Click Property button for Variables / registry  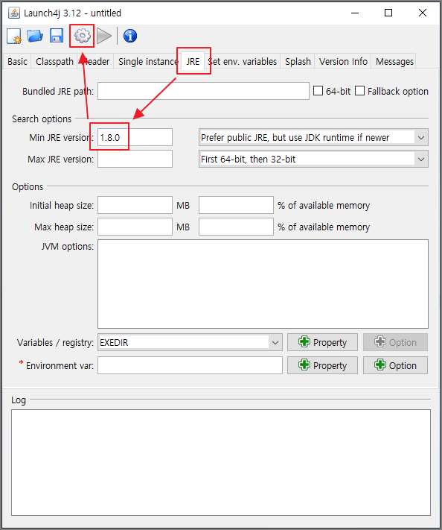point(322,342)
